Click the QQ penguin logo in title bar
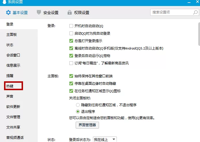The image size is (200, 142). [5, 2]
